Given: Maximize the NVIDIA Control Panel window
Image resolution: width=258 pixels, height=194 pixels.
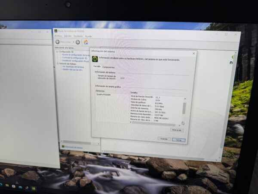Looking at the screenshot, I should pos(226,34).
